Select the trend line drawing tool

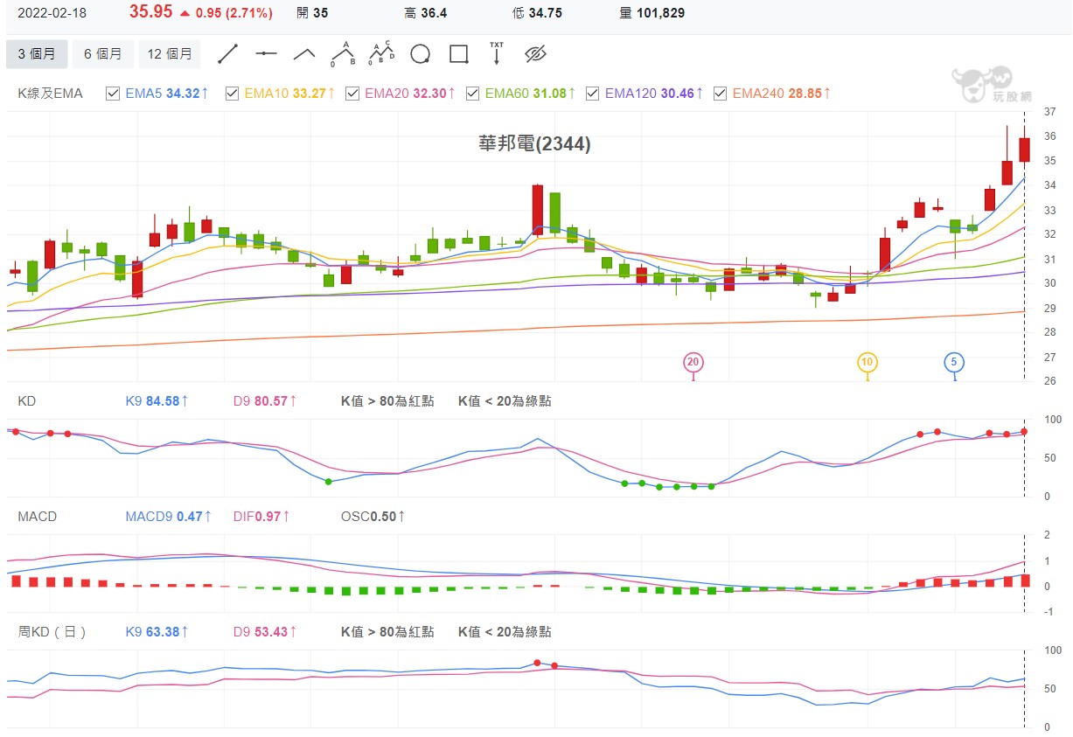click(228, 54)
